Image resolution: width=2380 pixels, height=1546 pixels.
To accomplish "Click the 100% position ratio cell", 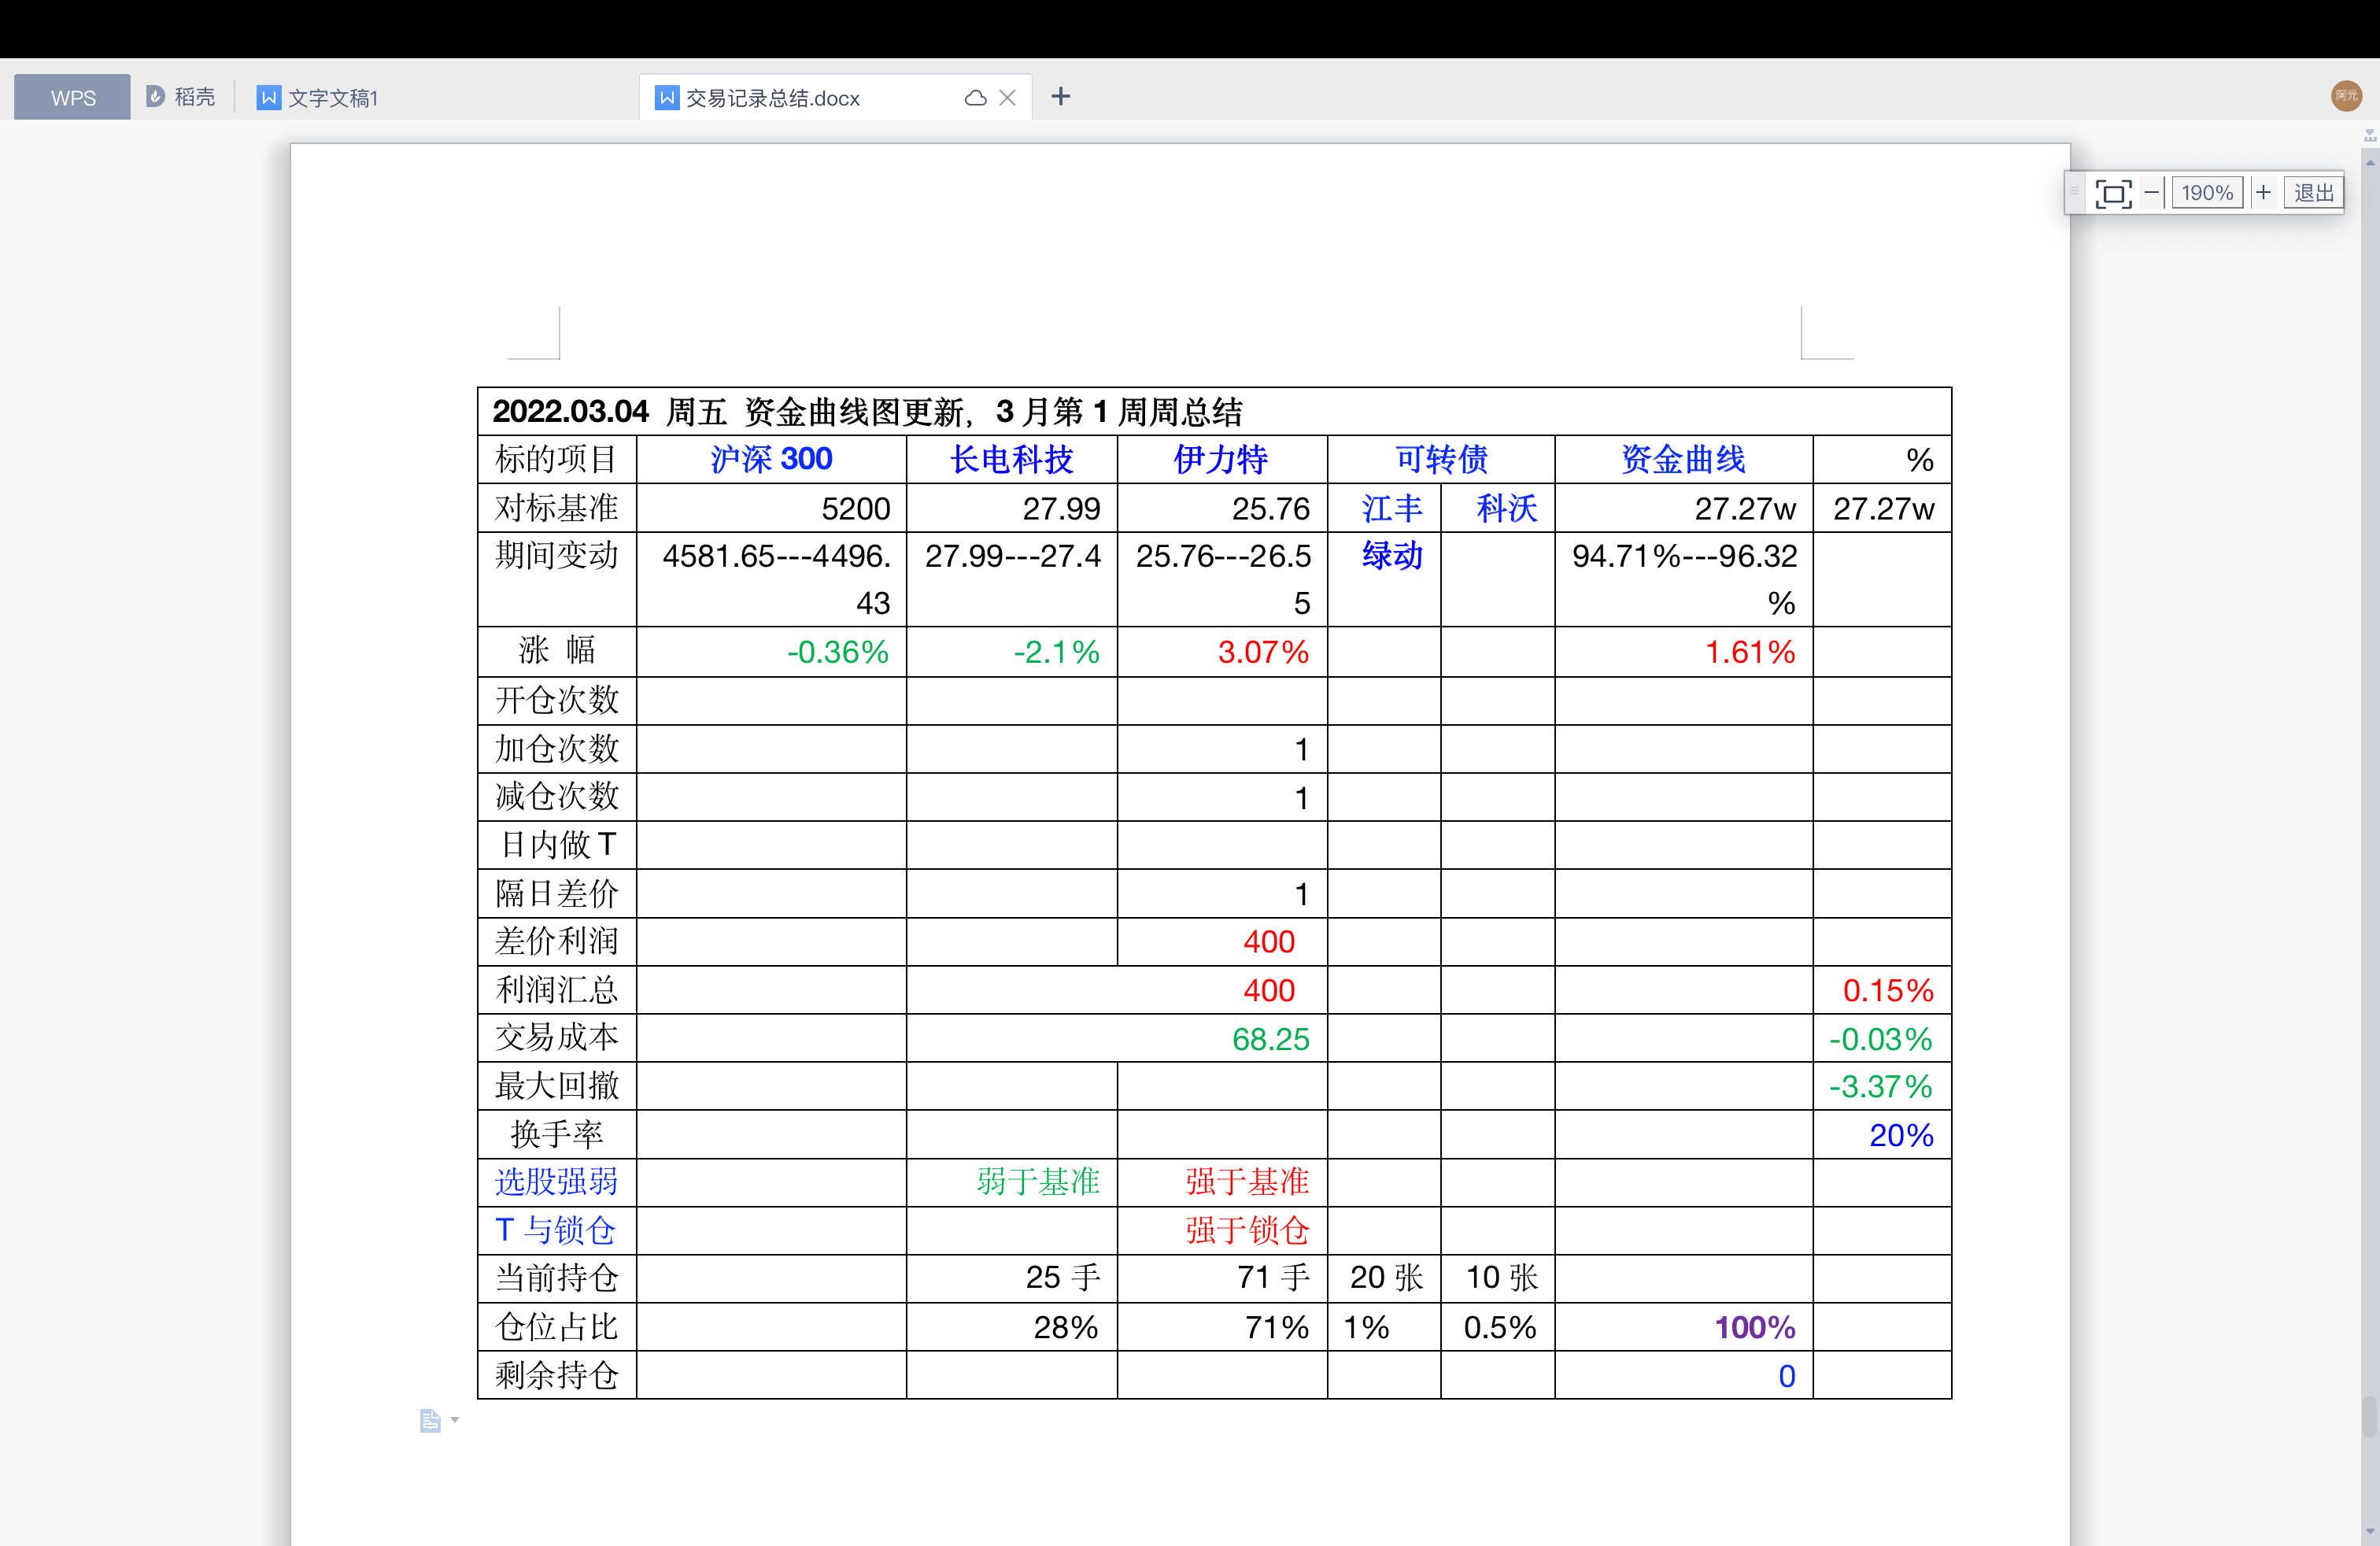I will tap(1683, 1327).
